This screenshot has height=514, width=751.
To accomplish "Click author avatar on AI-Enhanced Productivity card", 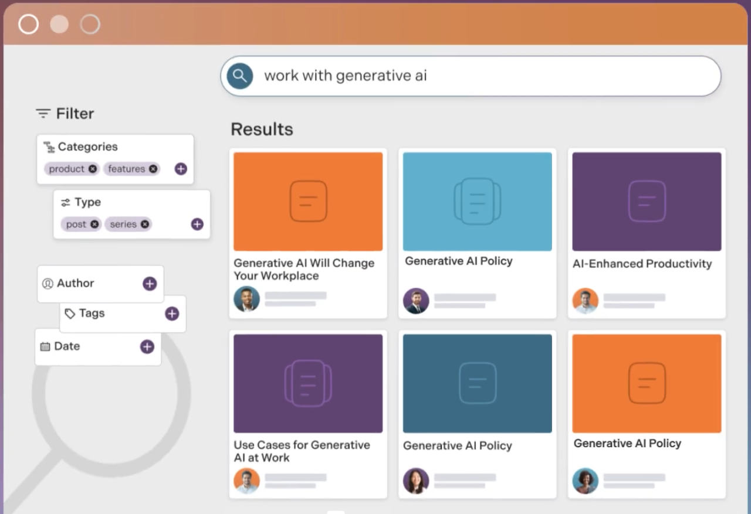I will tap(585, 301).
